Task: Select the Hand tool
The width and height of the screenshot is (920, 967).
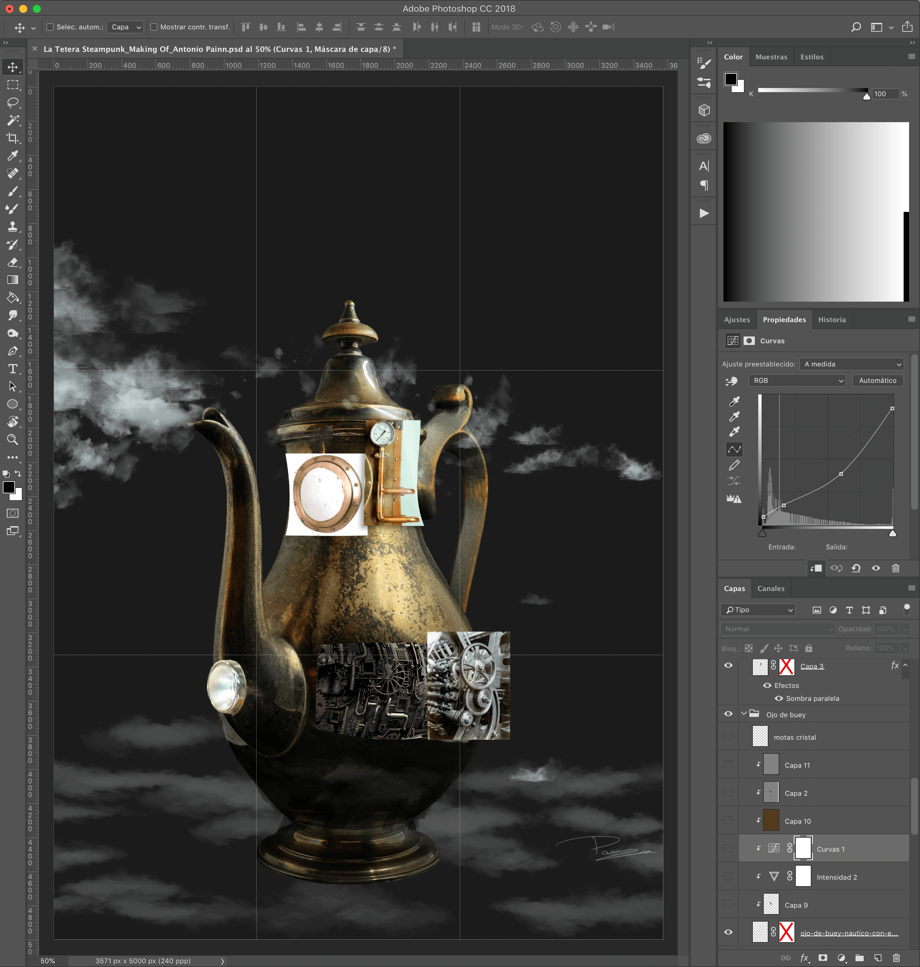Action: point(13,422)
